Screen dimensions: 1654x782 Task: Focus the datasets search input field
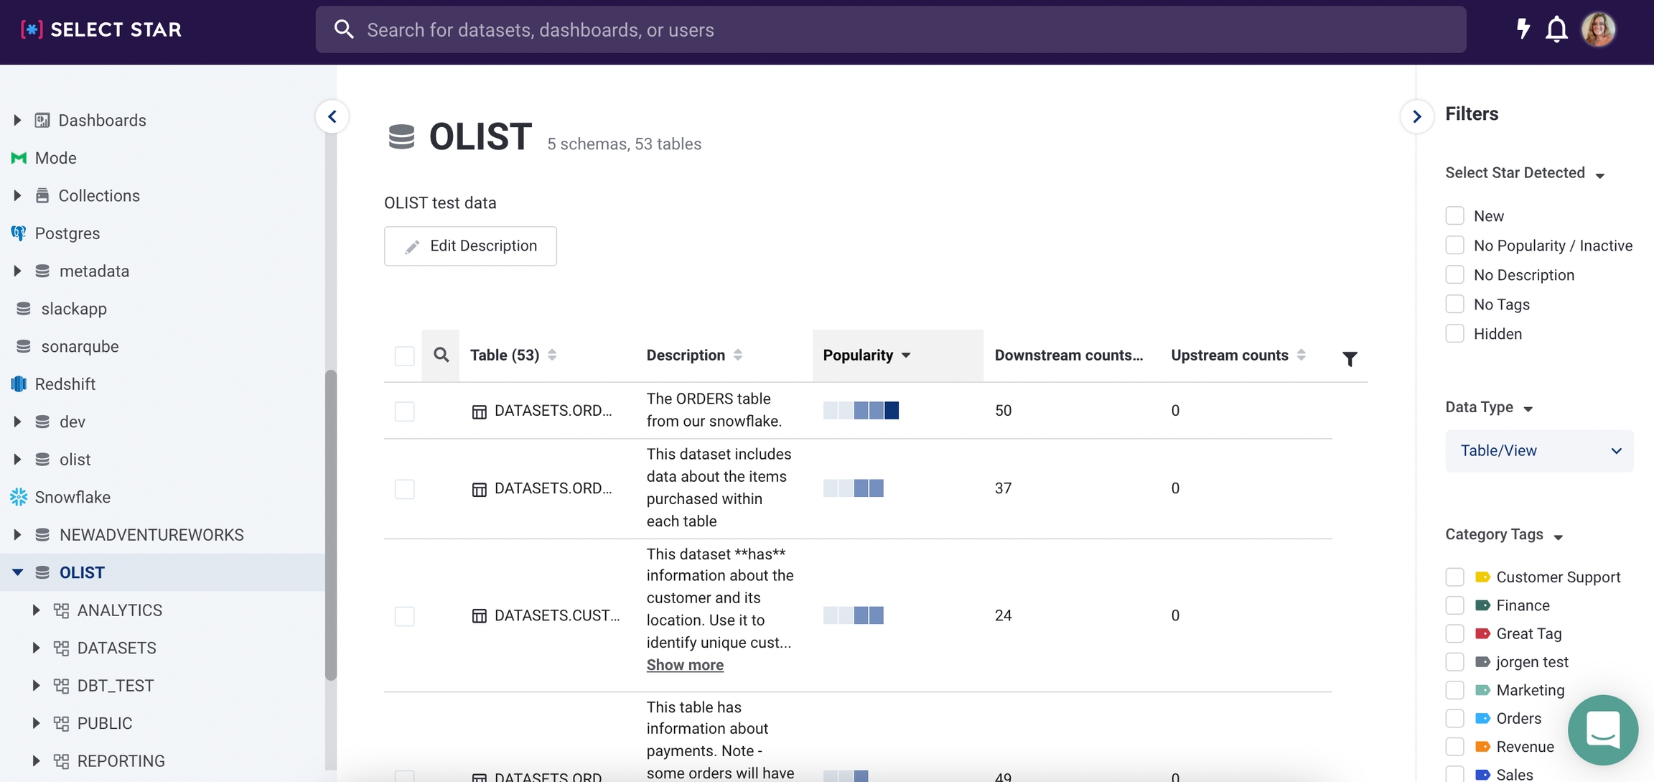pos(890,29)
